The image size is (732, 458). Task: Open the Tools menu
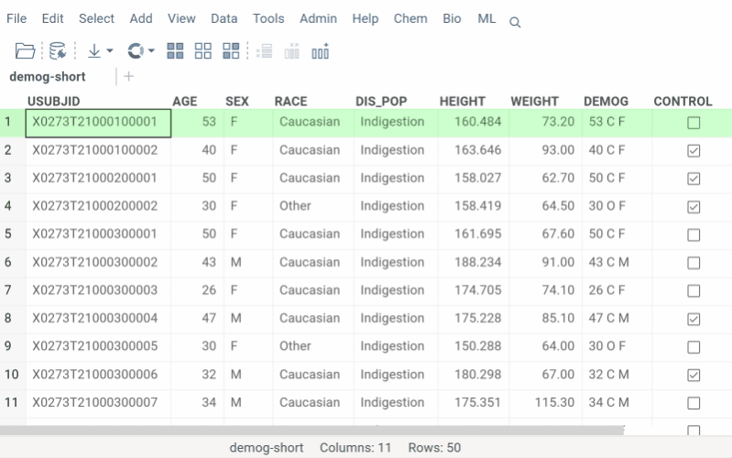[x=268, y=18]
